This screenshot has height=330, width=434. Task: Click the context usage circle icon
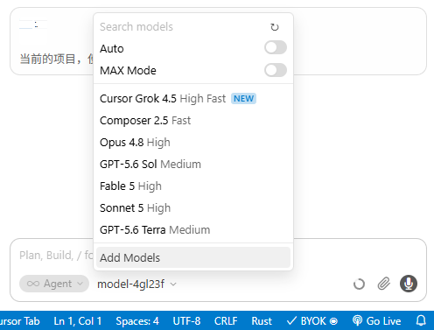tap(359, 284)
